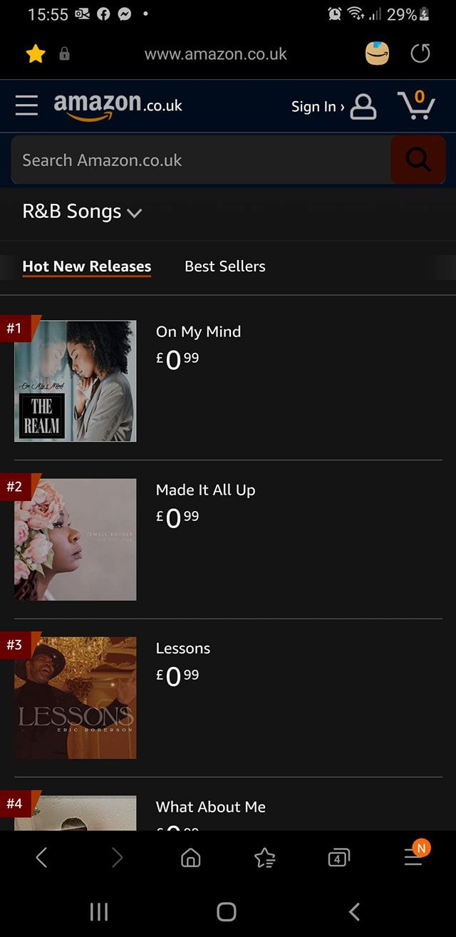
Task: Reload the page with the refresh icon
Action: (420, 54)
